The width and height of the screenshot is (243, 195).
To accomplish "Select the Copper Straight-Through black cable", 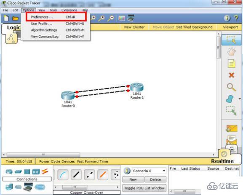I will (76, 175).
